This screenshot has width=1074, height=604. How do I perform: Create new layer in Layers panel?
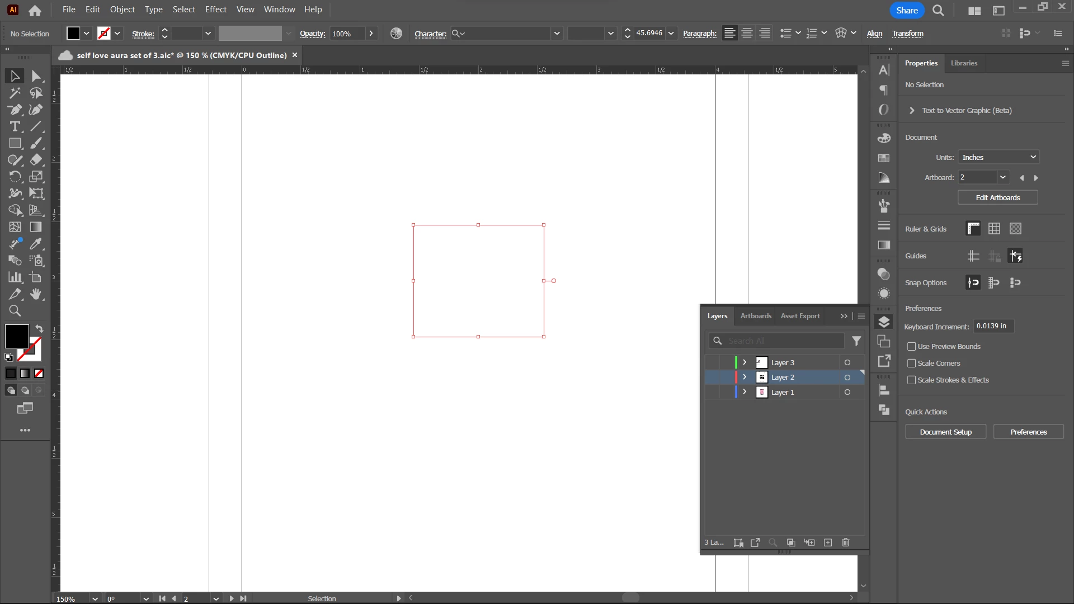click(x=828, y=542)
